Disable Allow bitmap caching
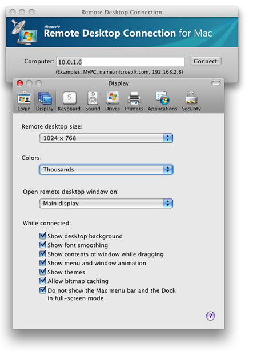This screenshot has height=351, width=257. 42,281
